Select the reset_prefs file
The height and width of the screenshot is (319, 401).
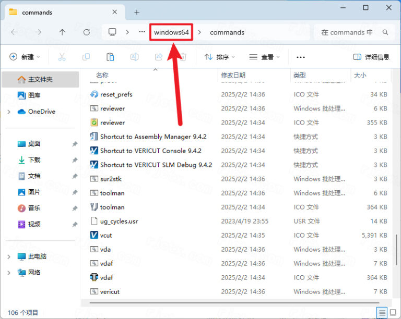[x=116, y=94]
